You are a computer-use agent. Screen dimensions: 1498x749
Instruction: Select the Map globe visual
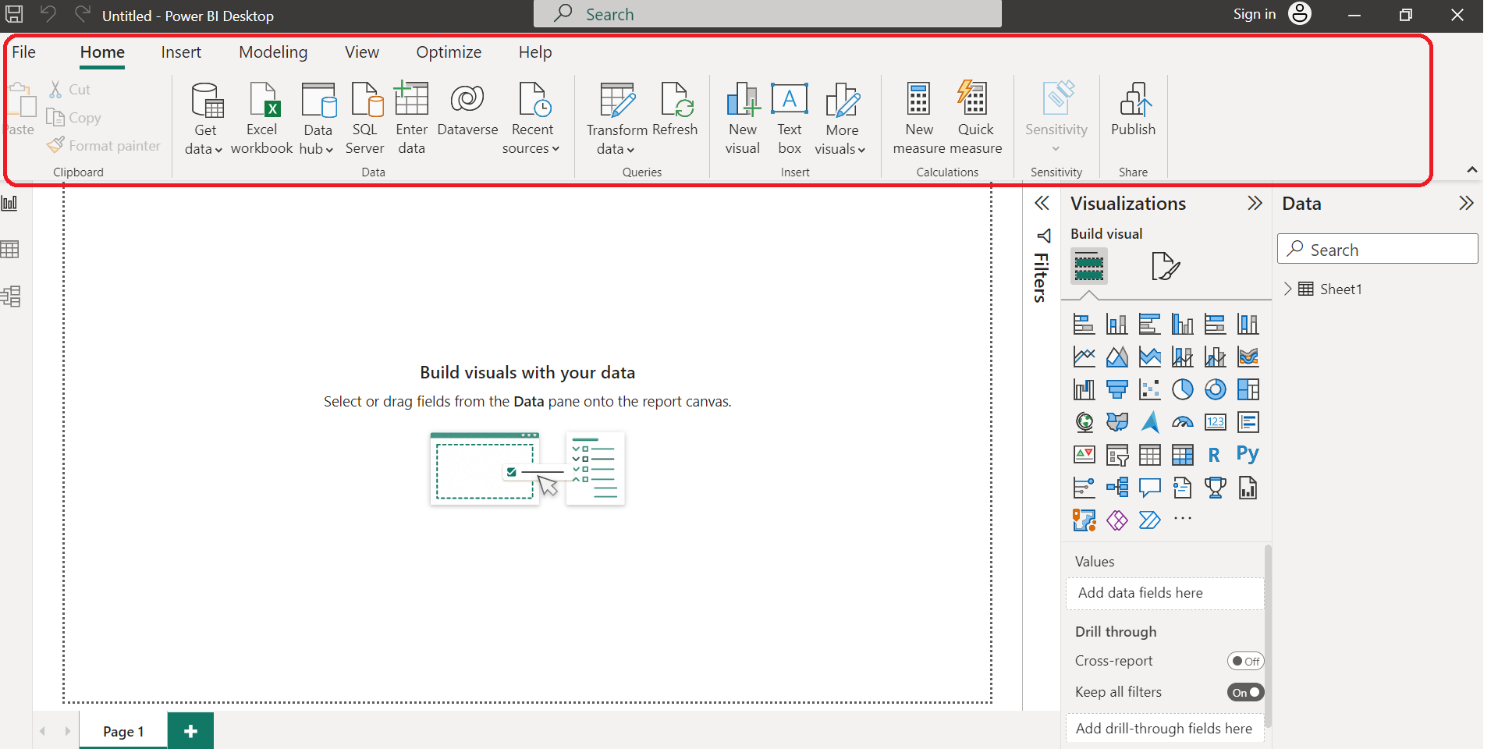tap(1084, 422)
